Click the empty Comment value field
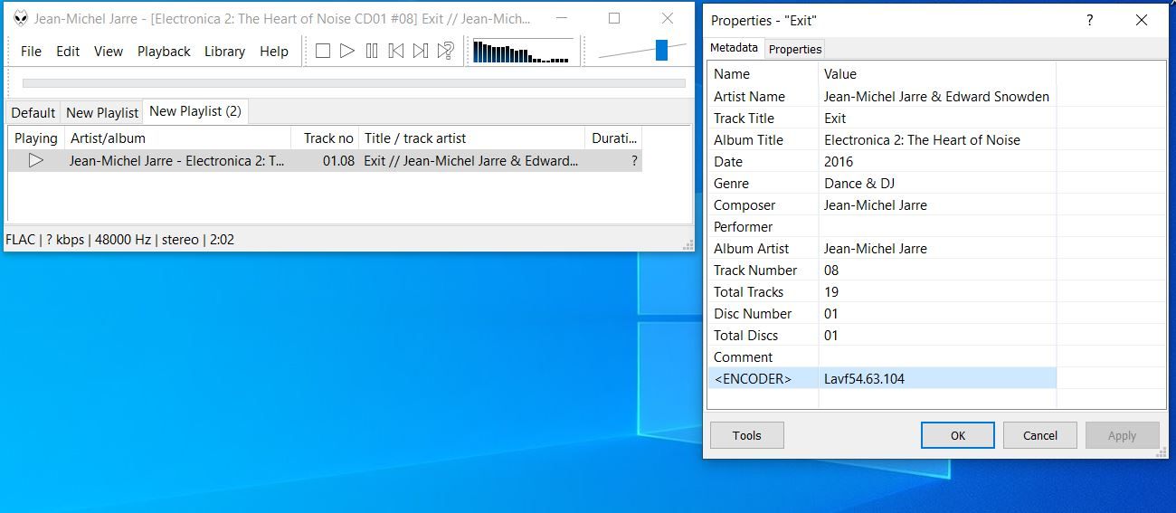This screenshot has width=1176, height=513. click(x=937, y=357)
